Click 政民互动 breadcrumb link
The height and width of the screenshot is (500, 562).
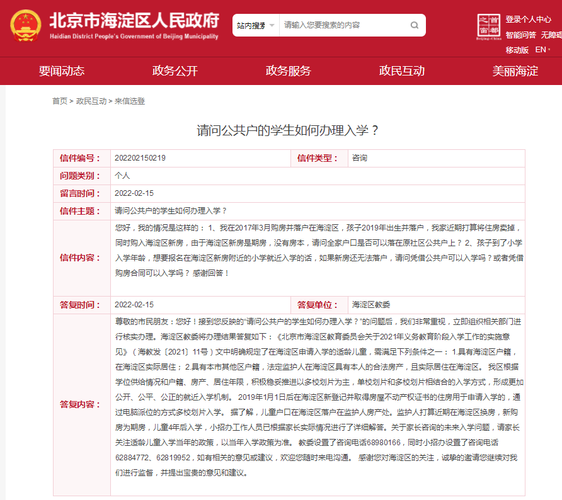(91, 101)
